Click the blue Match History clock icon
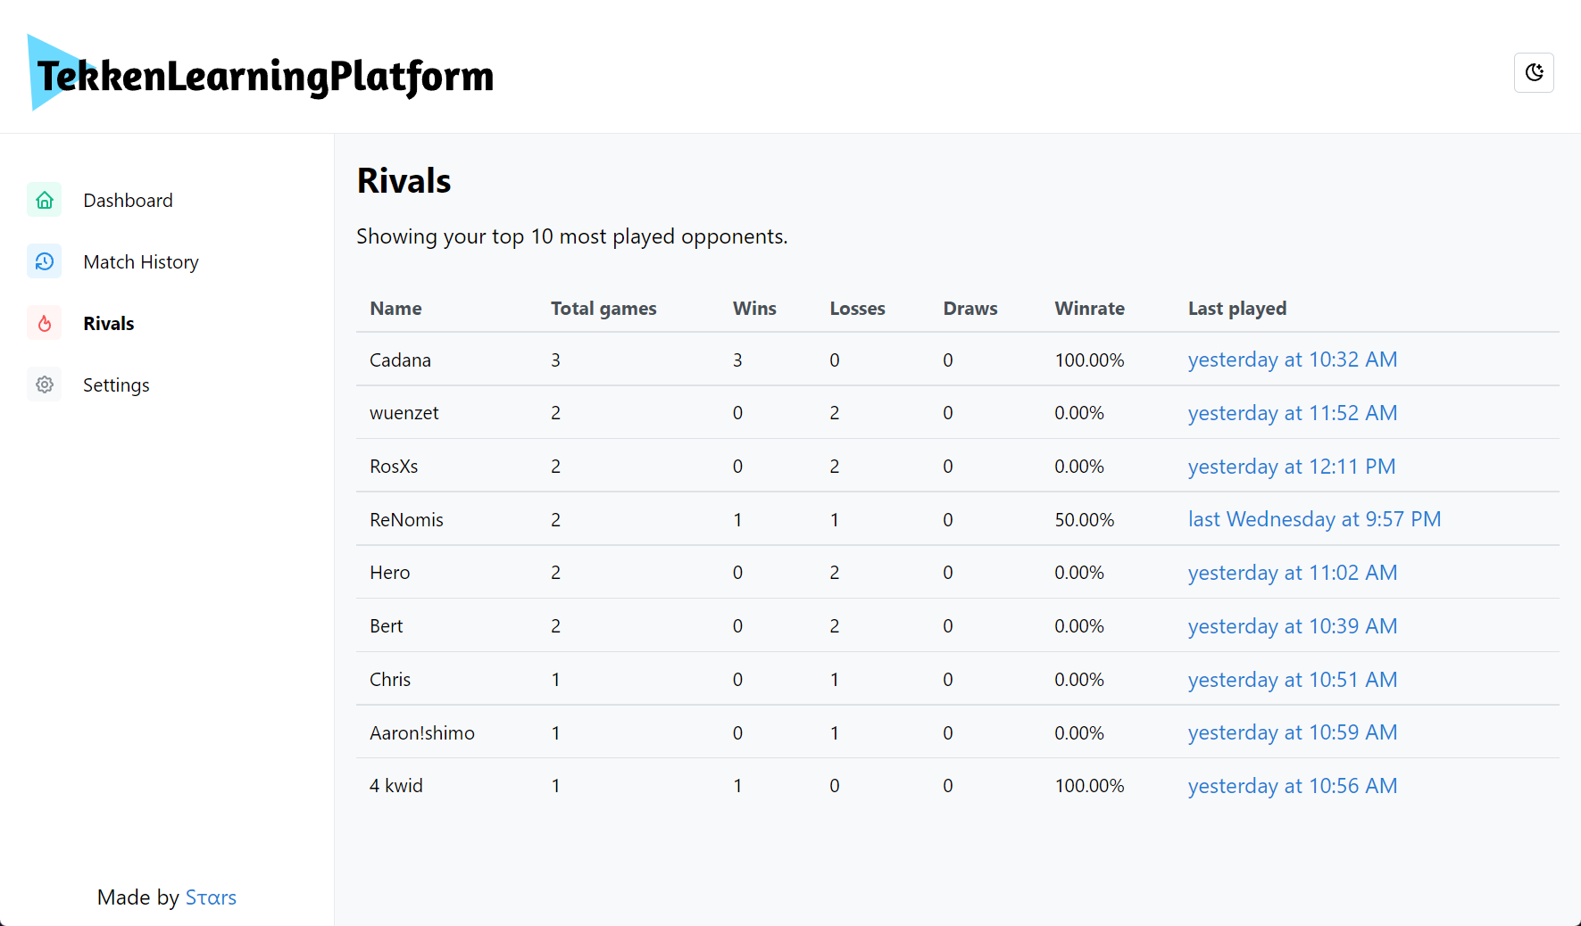The image size is (1581, 926). coord(45,261)
